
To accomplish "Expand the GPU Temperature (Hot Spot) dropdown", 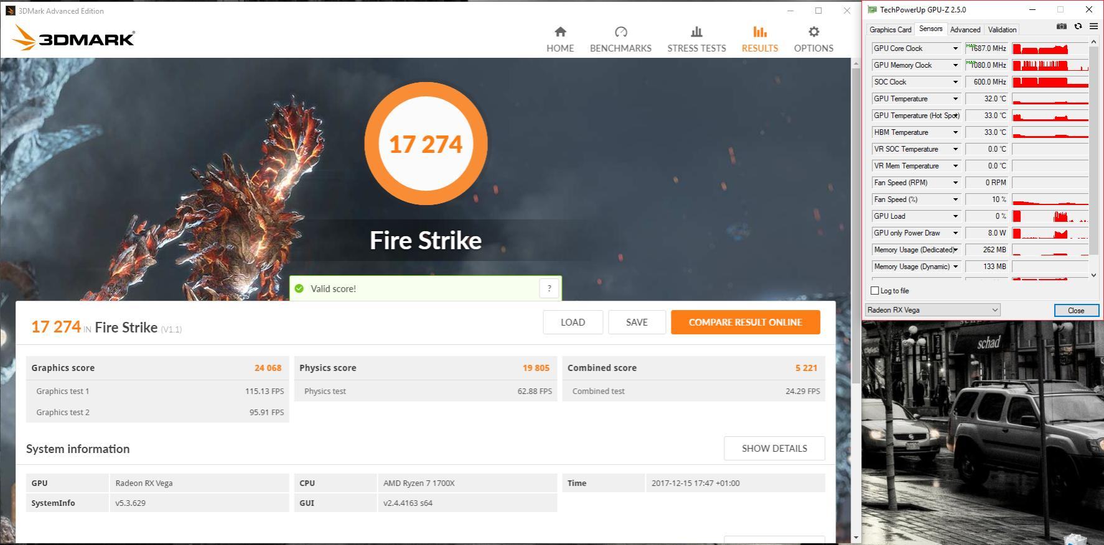I will pyautogui.click(x=955, y=116).
